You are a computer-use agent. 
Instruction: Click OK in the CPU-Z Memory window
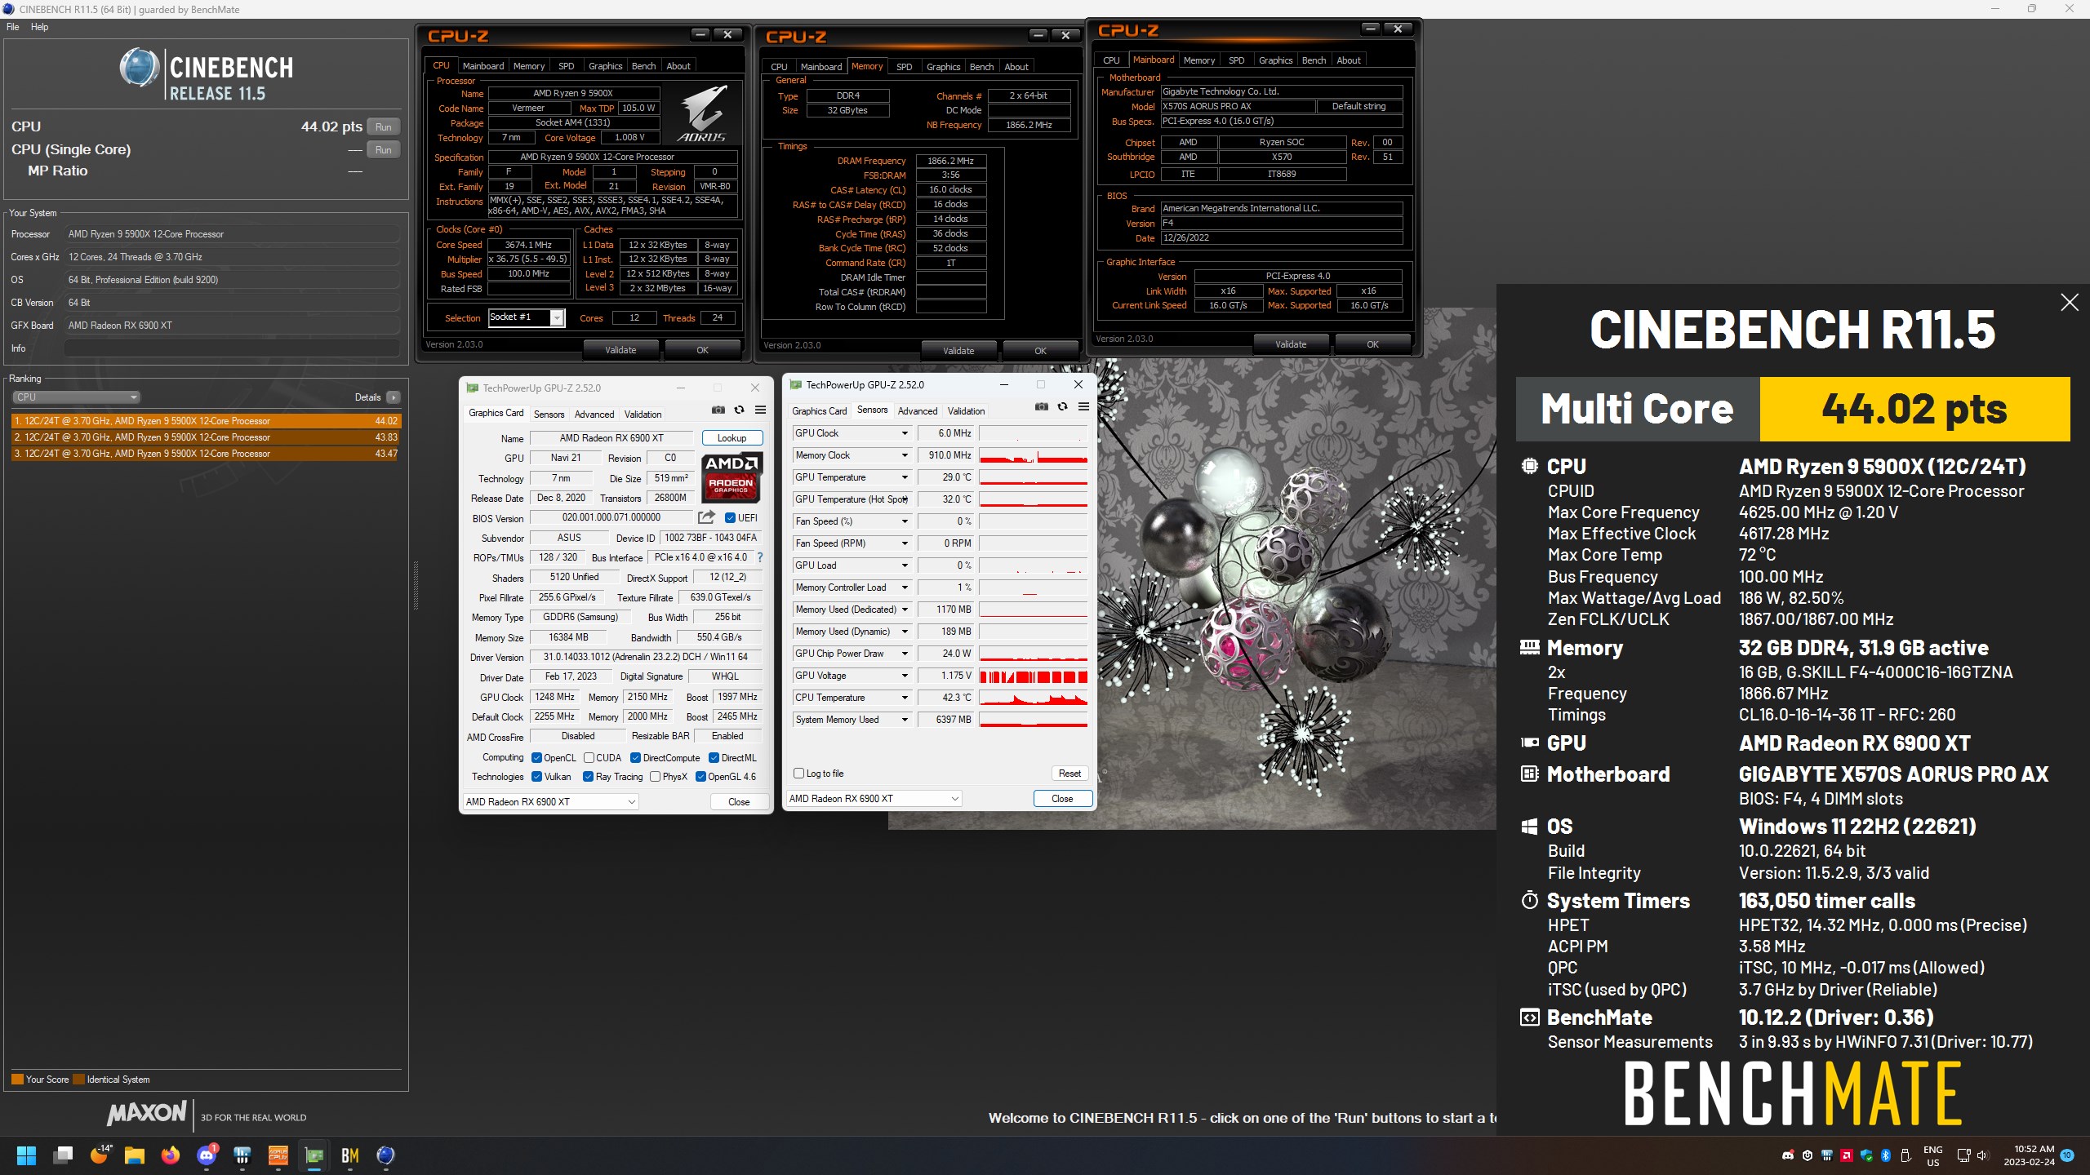point(1040,351)
